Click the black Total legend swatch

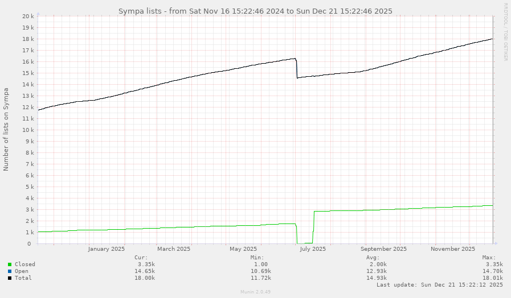coord(10,278)
